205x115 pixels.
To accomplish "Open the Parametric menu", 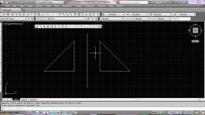I will (90, 6).
